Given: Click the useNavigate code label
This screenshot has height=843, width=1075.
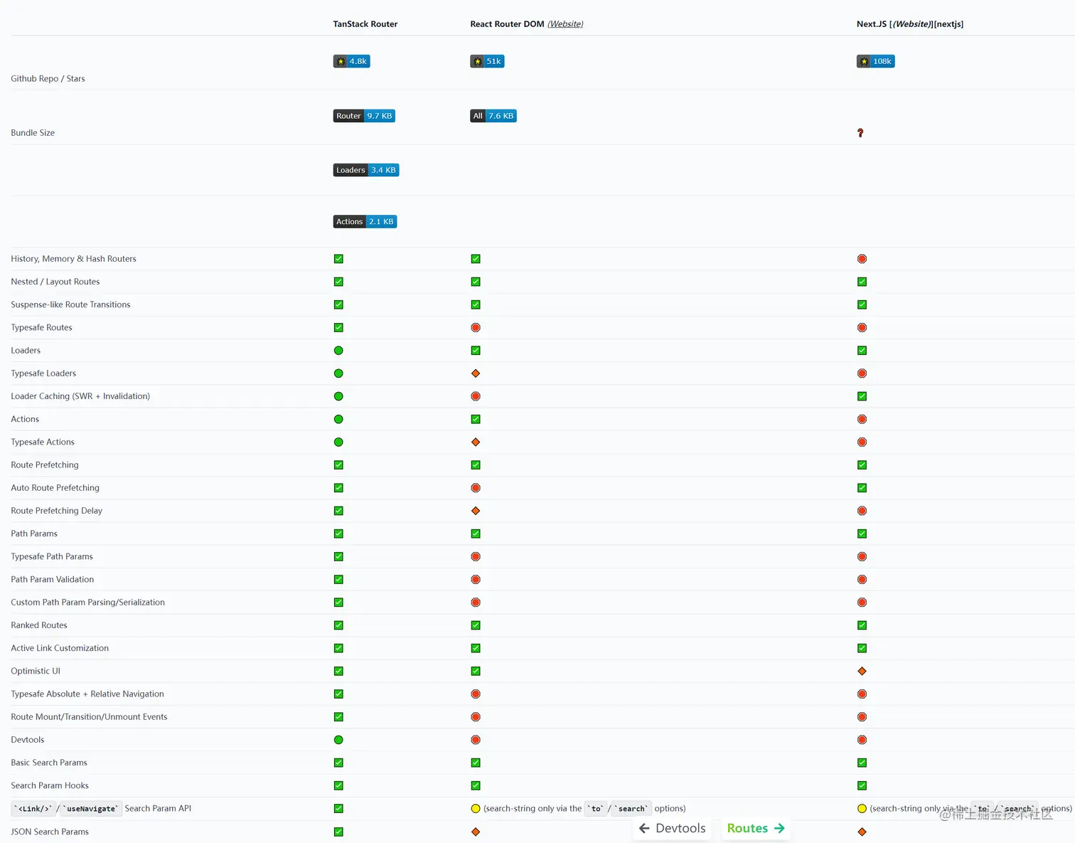Looking at the screenshot, I should pyautogui.click(x=92, y=809).
